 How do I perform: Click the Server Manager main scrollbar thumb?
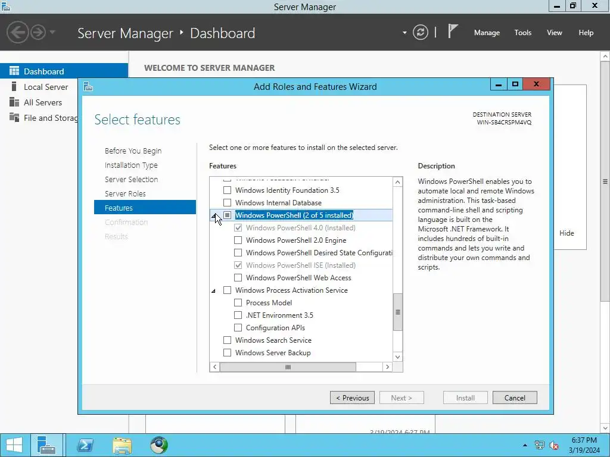605,181
